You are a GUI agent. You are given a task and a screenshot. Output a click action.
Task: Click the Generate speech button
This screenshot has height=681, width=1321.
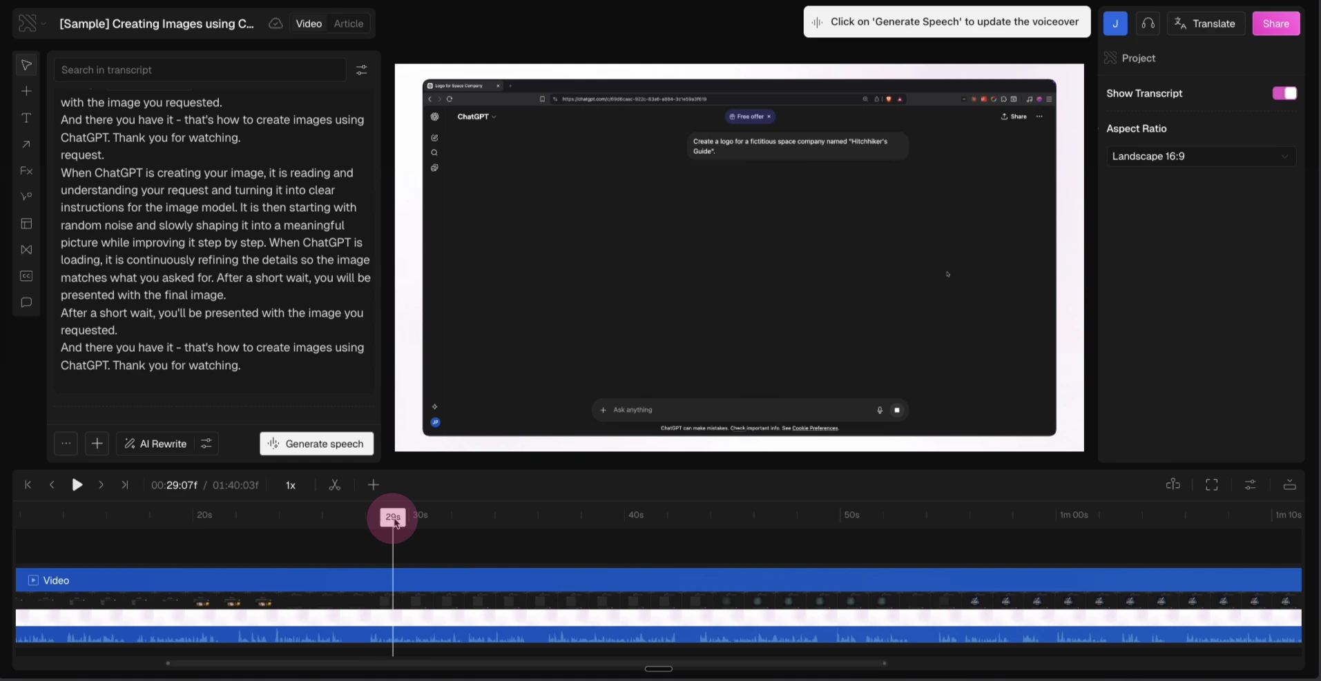[317, 444]
